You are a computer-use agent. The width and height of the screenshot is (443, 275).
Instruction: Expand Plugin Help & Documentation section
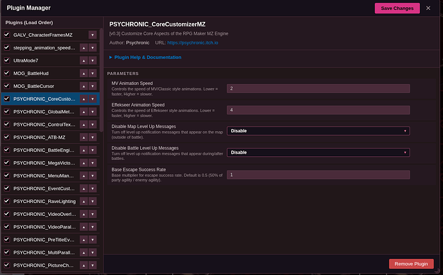point(145,57)
